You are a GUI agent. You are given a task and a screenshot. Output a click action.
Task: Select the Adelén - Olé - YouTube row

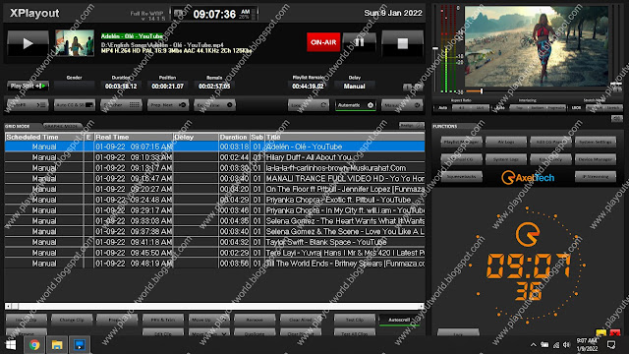coord(214,147)
